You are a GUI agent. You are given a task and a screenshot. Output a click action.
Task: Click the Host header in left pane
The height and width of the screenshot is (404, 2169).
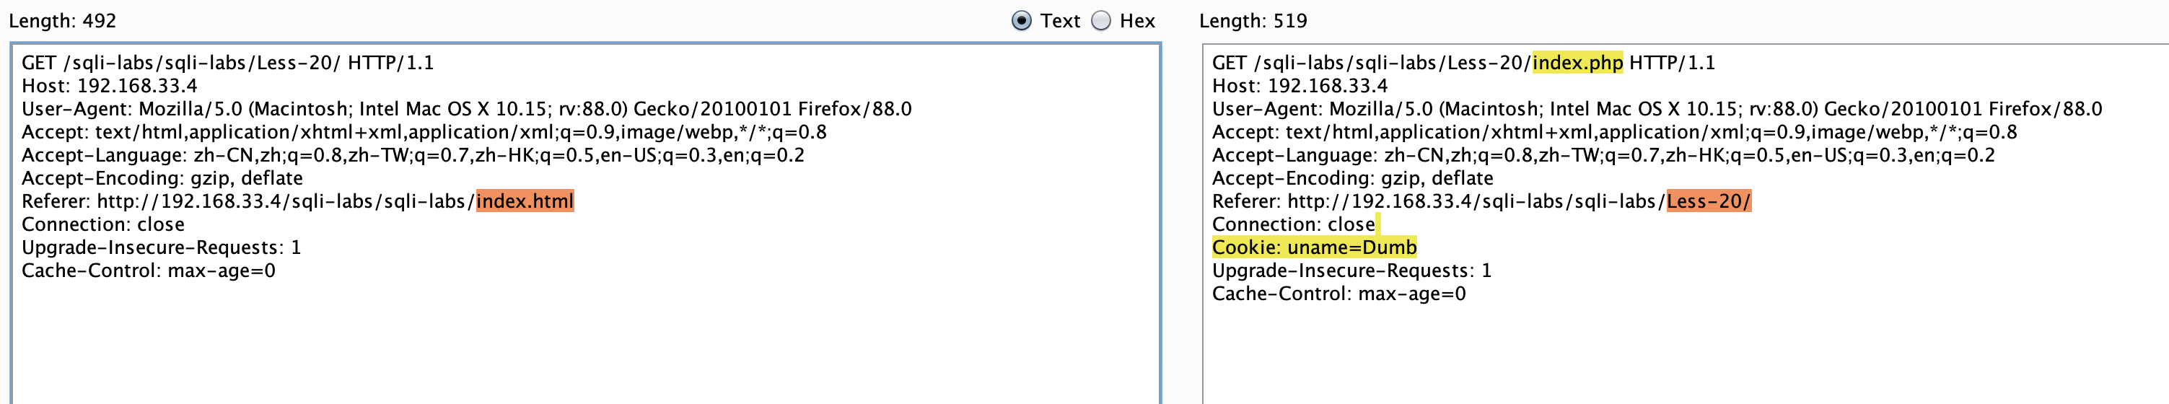pos(110,86)
